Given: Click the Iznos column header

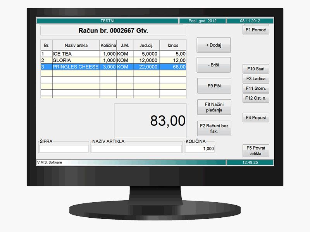Looking at the screenshot, I should tap(173, 45).
